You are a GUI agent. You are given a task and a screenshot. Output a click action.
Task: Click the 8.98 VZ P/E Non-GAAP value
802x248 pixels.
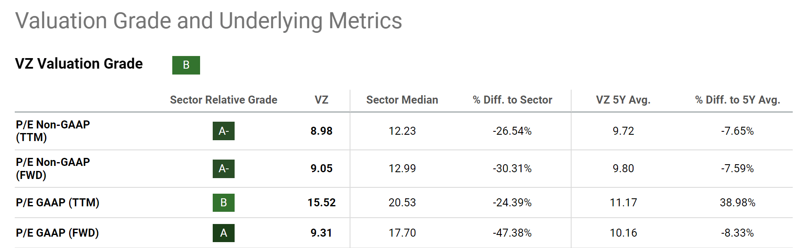321,131
